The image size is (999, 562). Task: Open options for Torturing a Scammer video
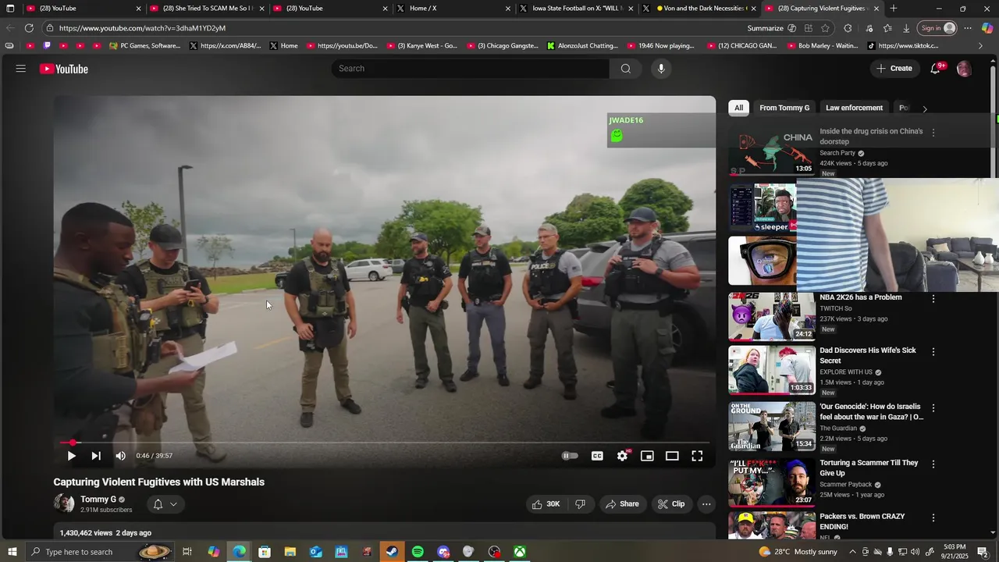[x=933, y=464]
